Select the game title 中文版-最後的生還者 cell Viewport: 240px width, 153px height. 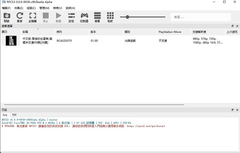[38, 40]
